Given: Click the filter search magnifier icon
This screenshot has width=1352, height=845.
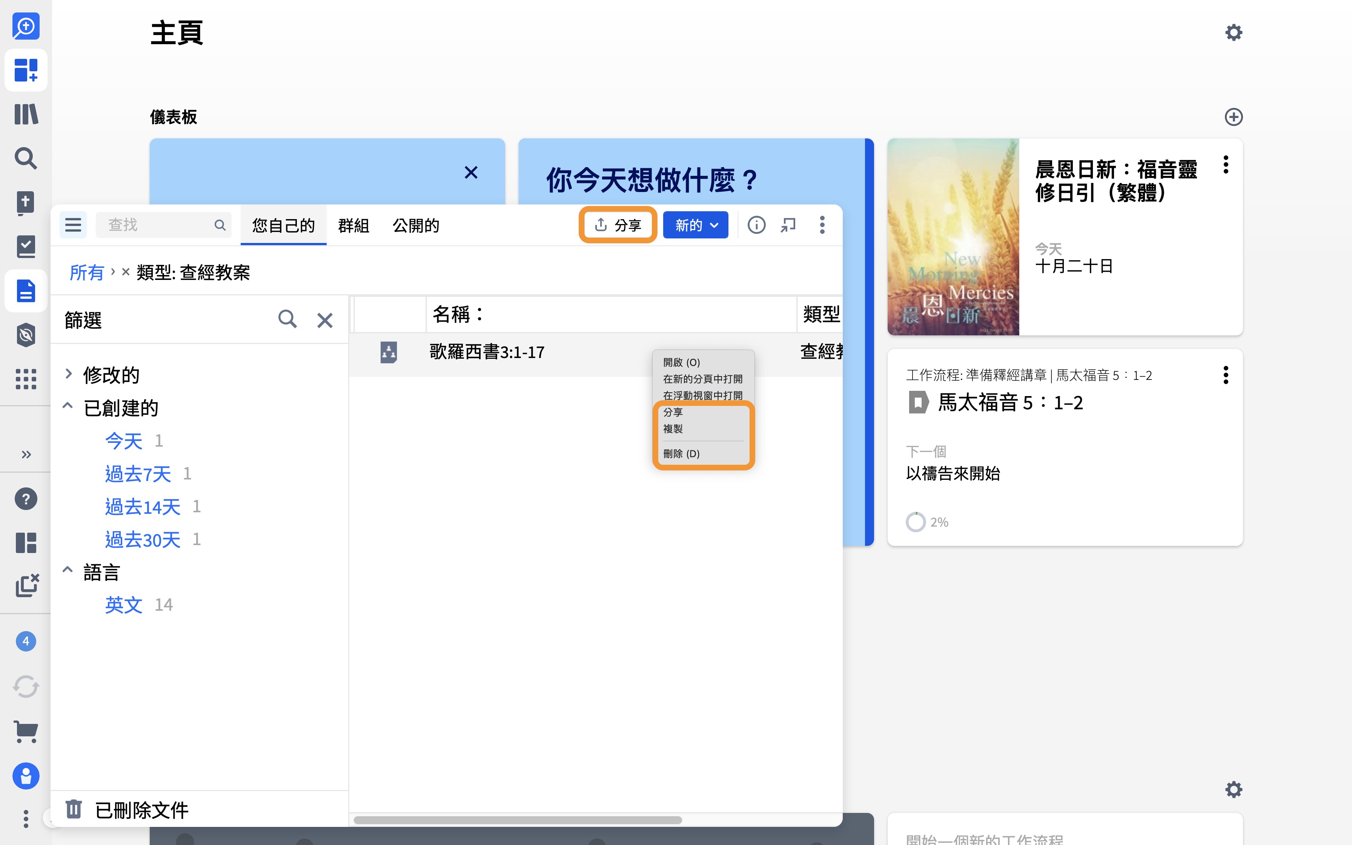Looking at the screenshot, I should [x=287, y=319].
